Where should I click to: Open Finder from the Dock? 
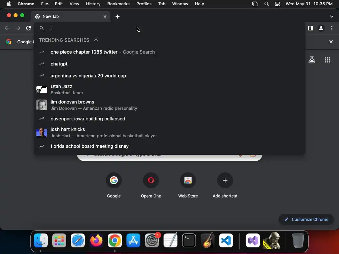click(41, 240)
